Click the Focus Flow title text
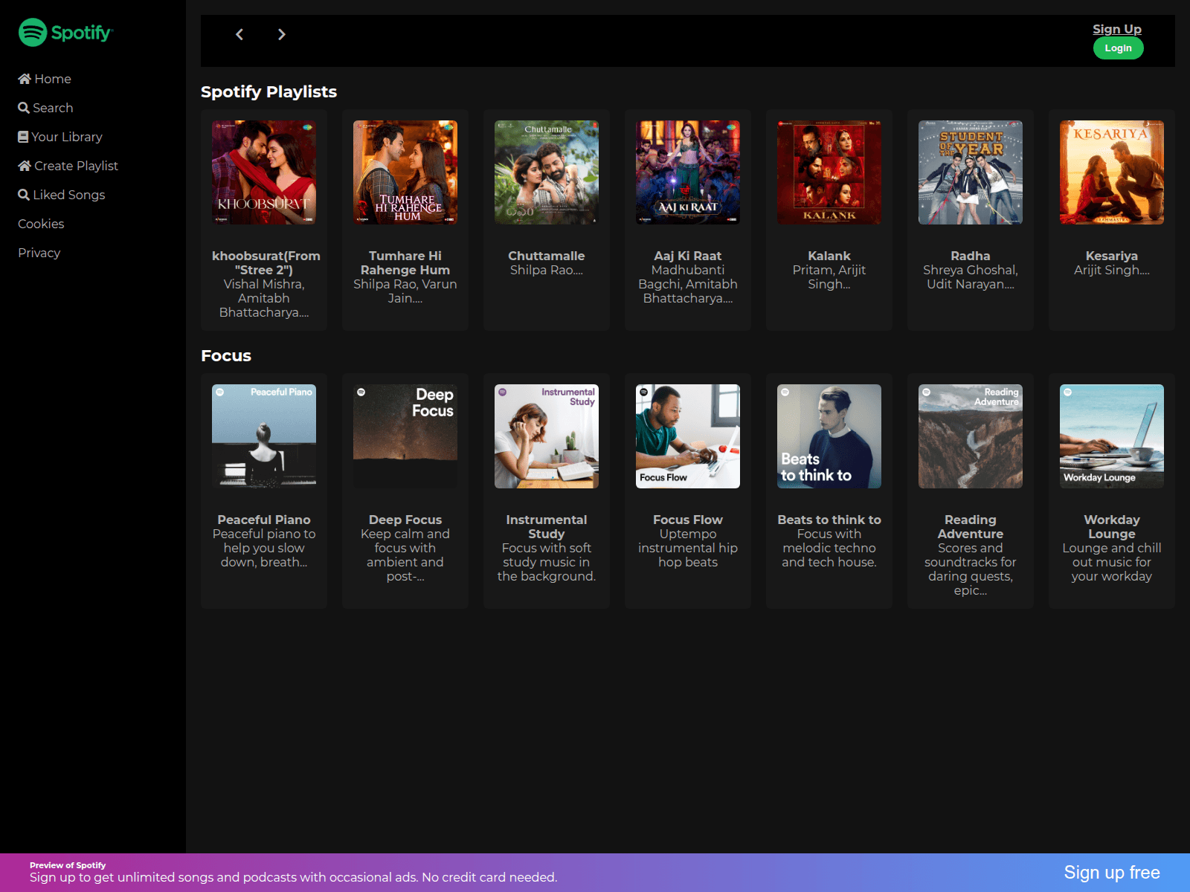Viewport: 1190px width, 892px height. (x=688, y=520)
